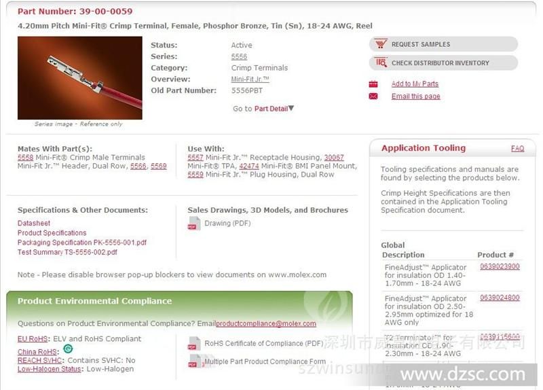Open the Email this page link
This screenshot has height=390, width=543.
tap(416, 96)
